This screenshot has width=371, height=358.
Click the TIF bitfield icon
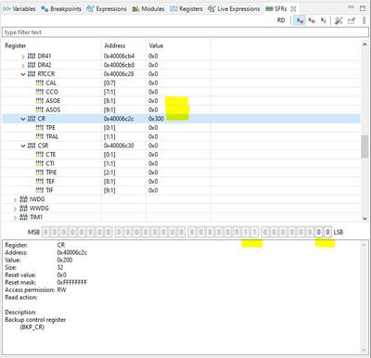[39, 190]
